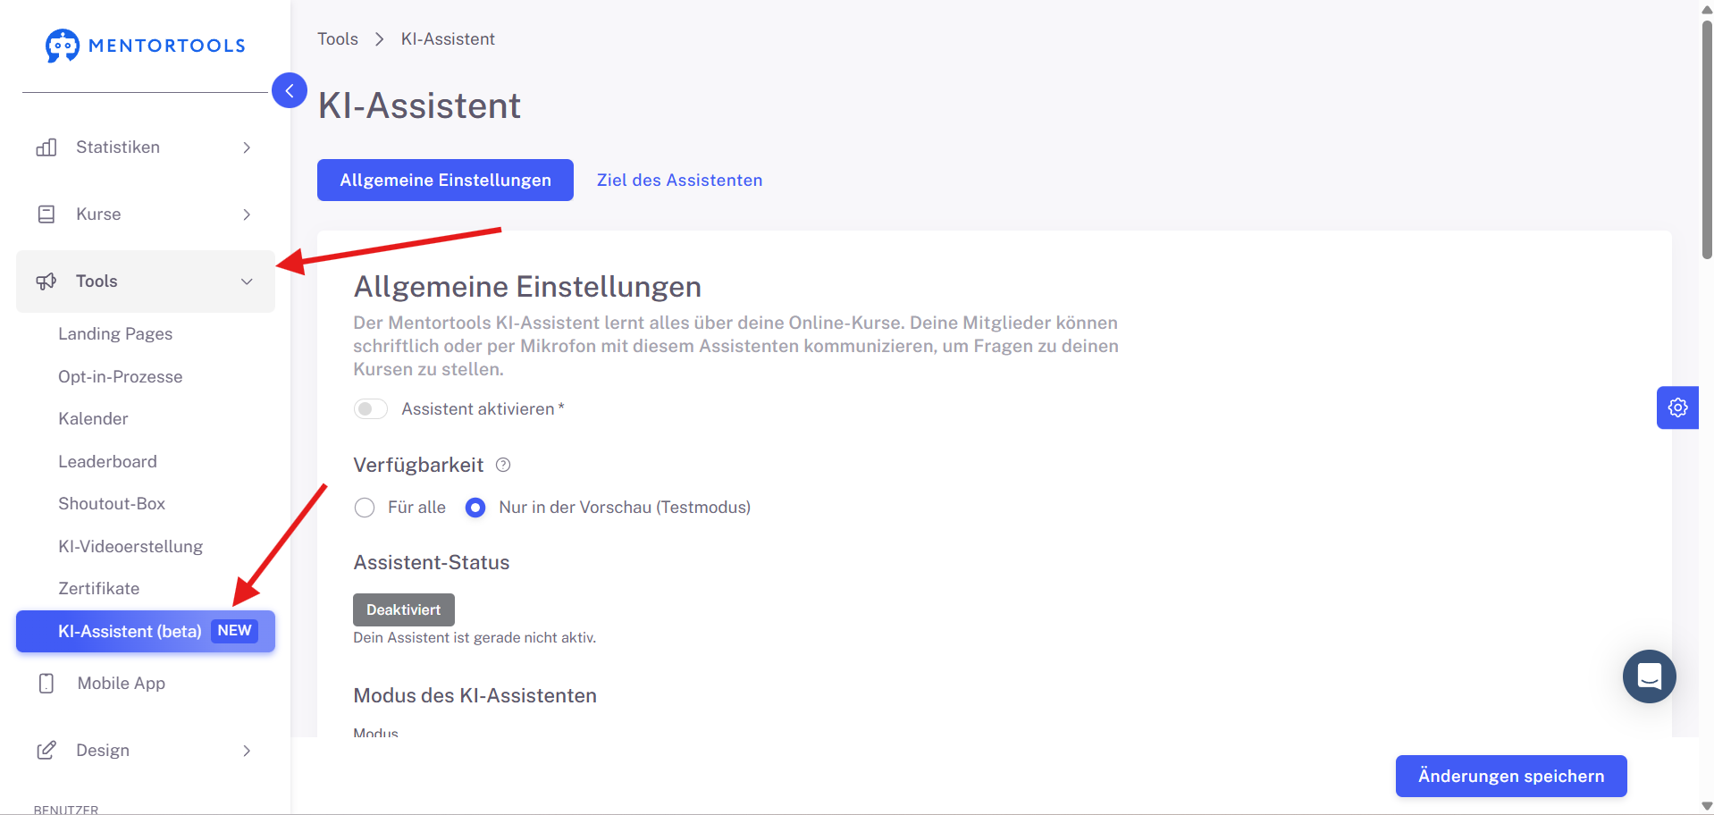
Task: Click the Kurse menu label
Action: [98, 214]
